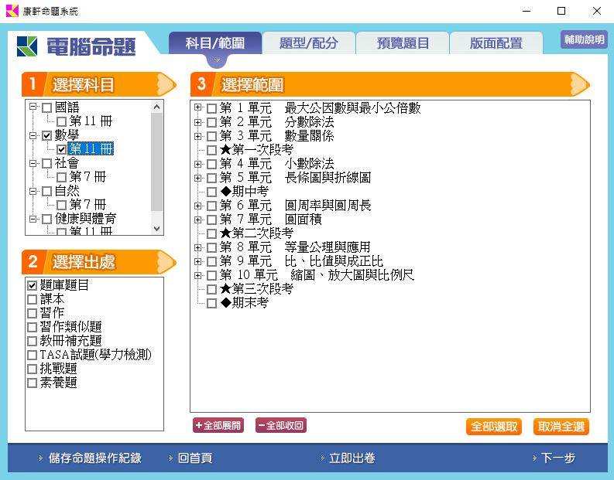This screenshot has width=614, height=480.
Task: Expand 第 5 單元 長條圖與折線圖
Action: tap(197, 178)
